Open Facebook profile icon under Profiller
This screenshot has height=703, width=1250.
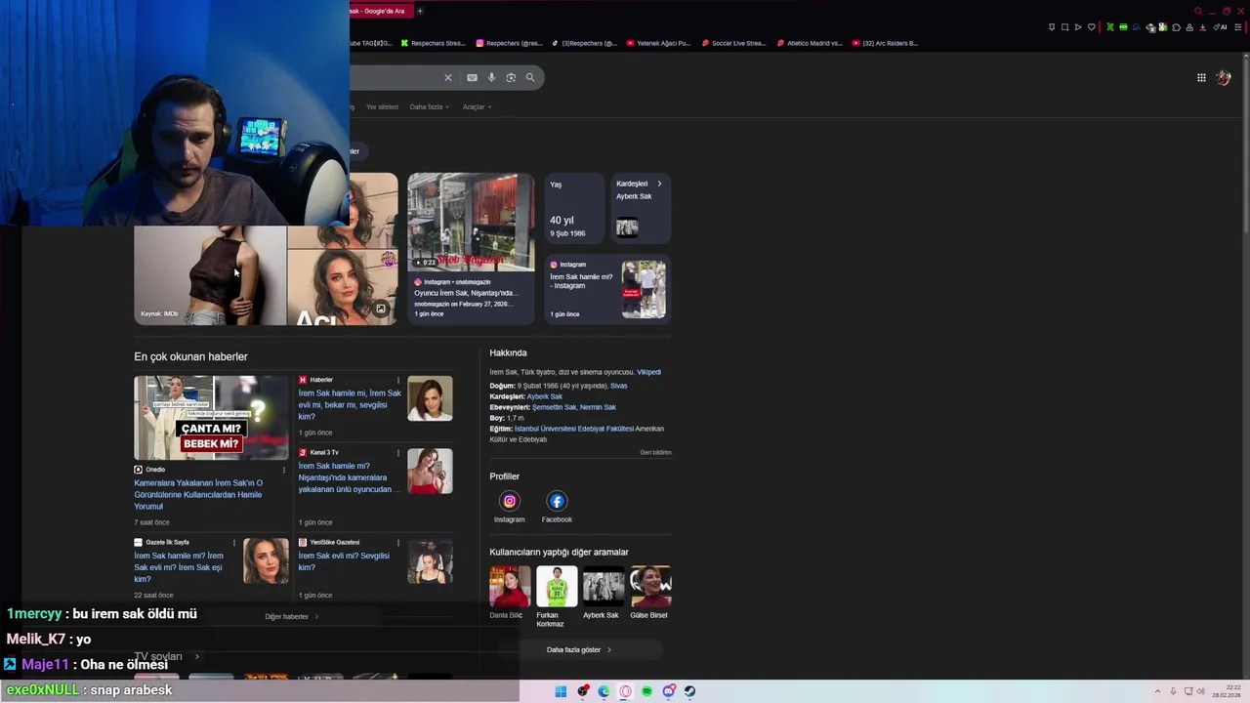pos(557,501)
